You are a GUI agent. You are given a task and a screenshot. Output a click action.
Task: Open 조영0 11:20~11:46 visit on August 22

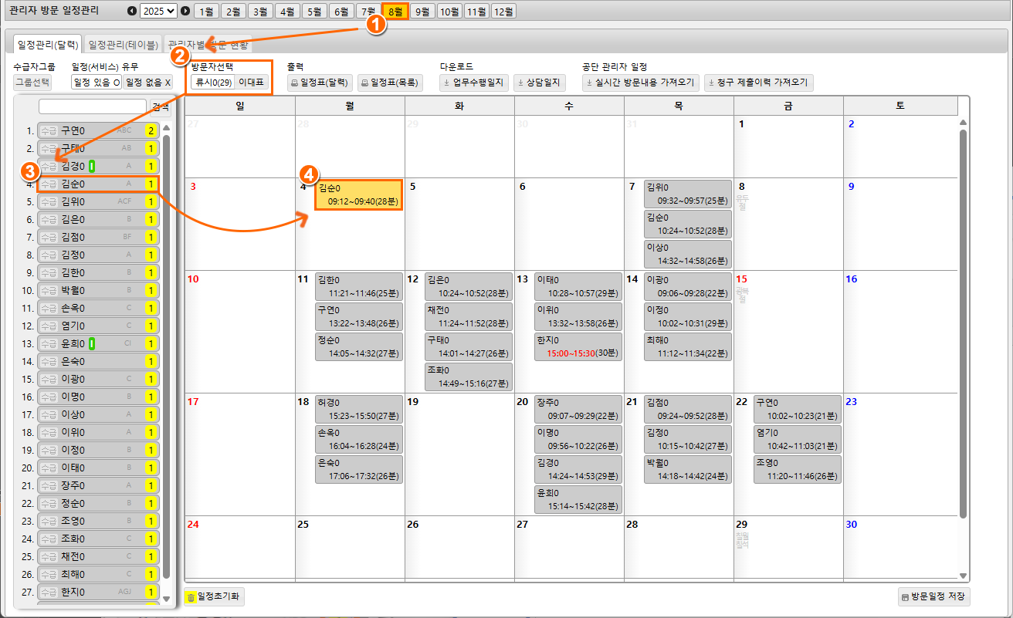click(797, 470)
